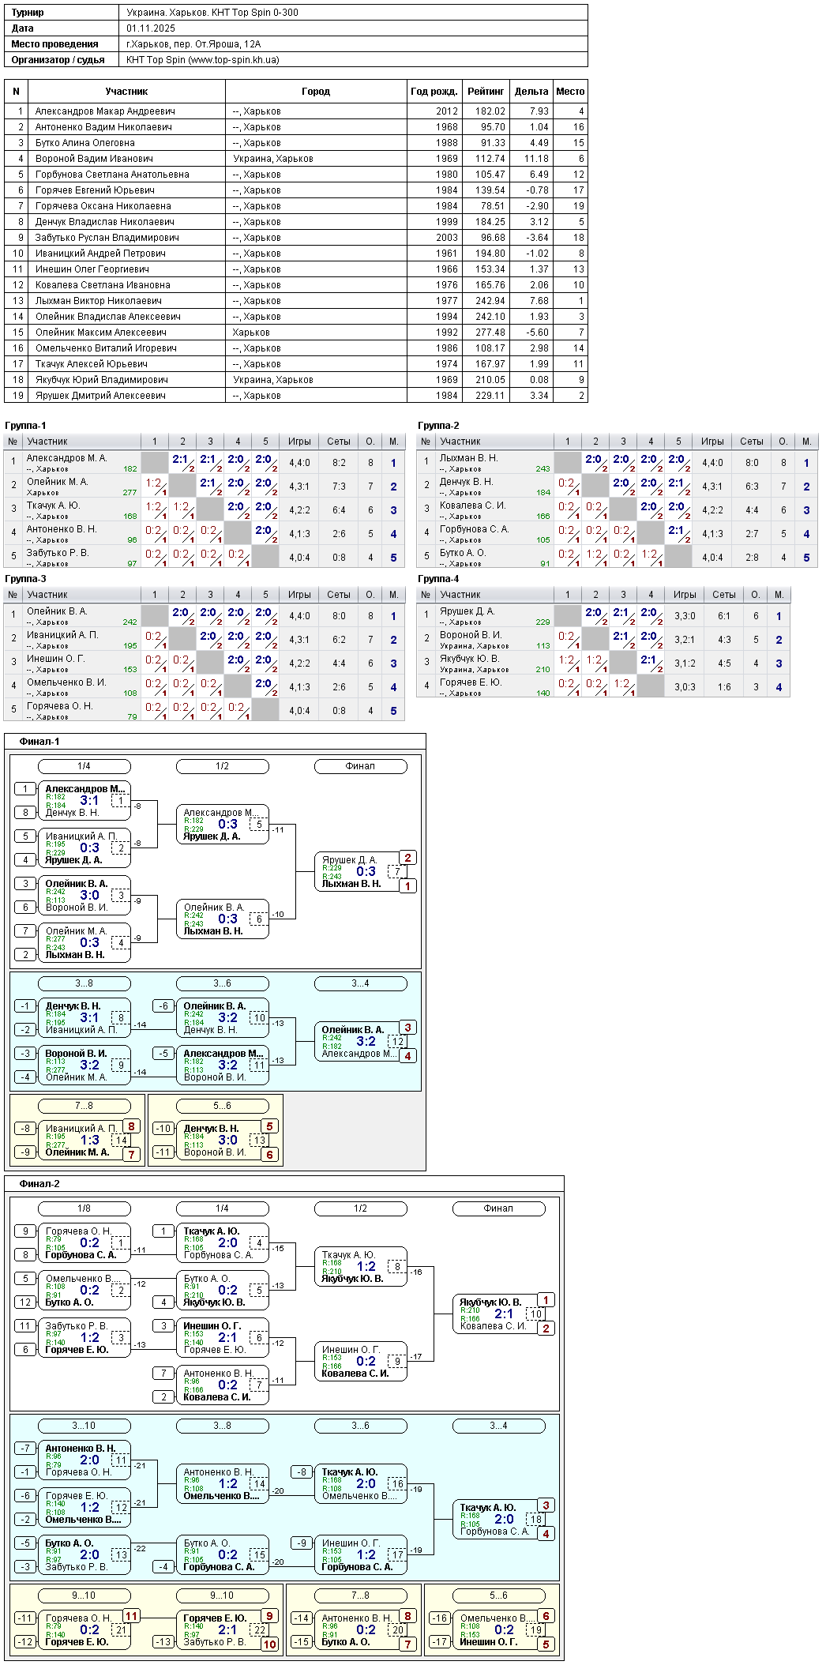Click match score 0:3 Ярушек vs Лыхман final
826x1665 pixels.
click(366, 871)
